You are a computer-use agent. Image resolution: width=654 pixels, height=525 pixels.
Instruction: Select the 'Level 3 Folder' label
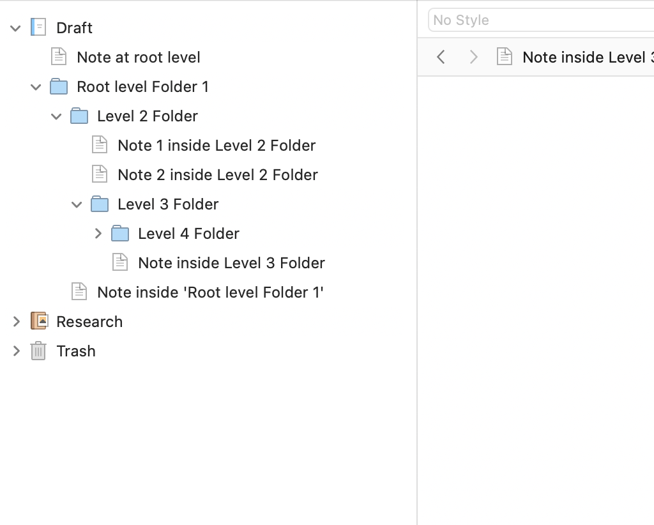[x=168, y=204]
